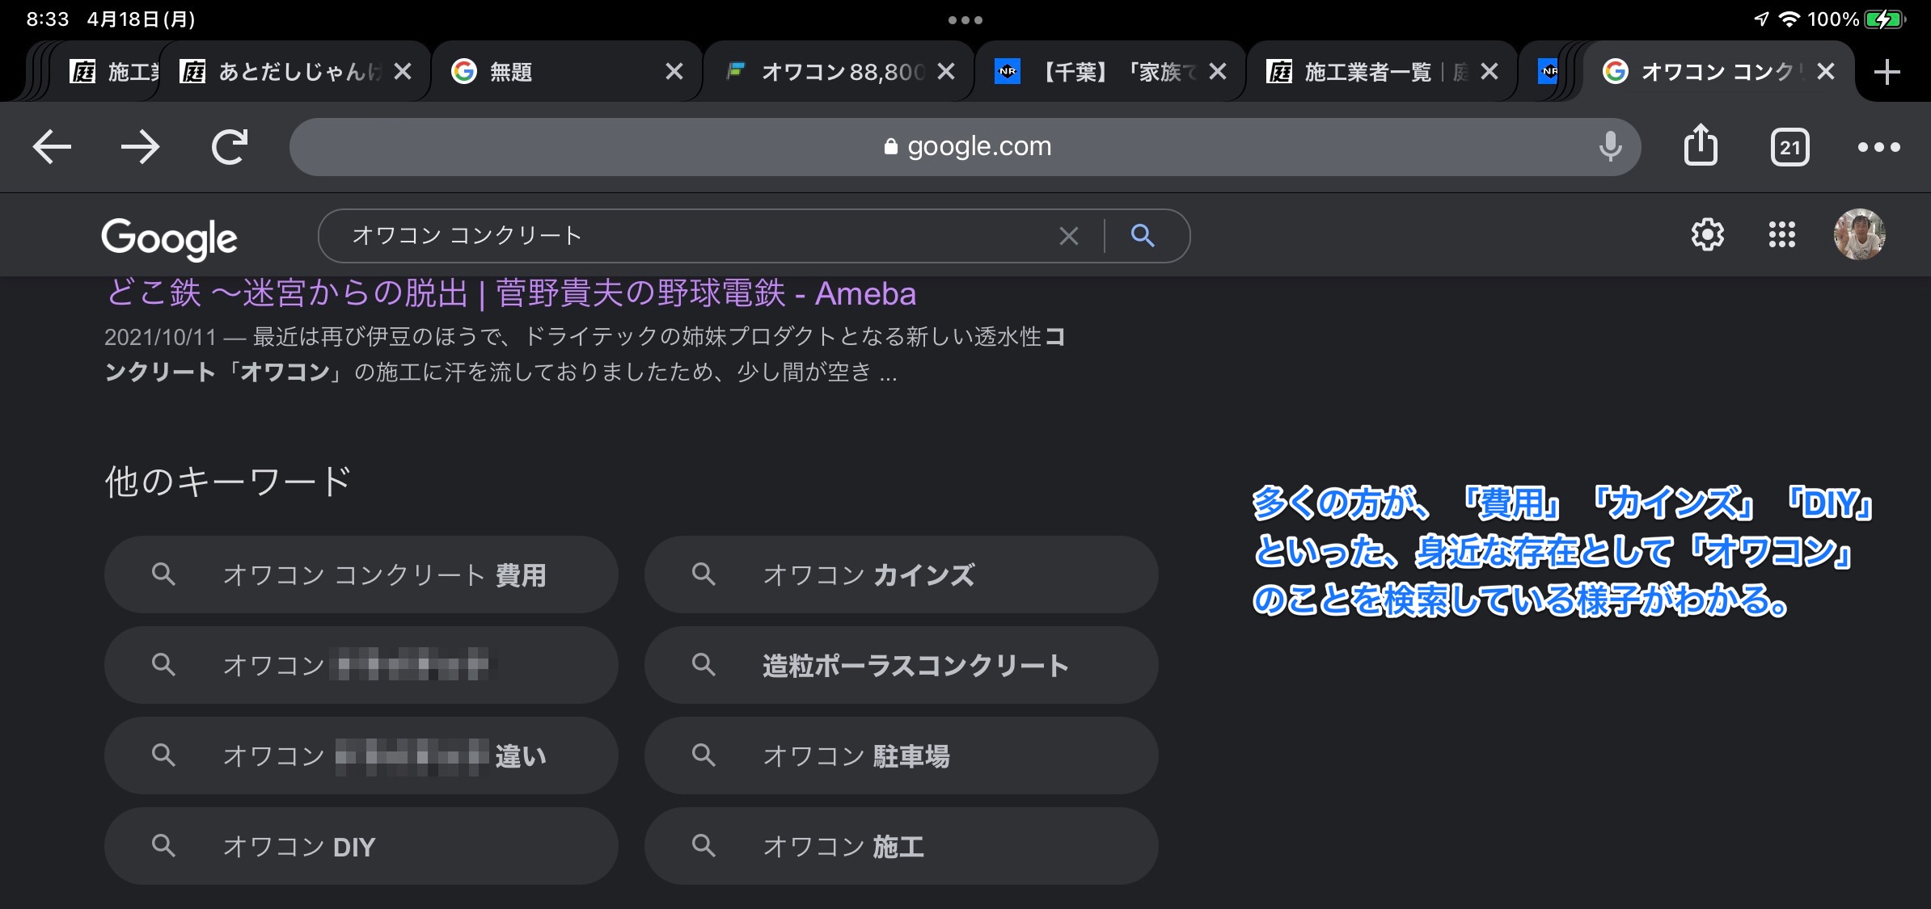The image size is (1931, 909).
Task: Go forward with the right arrow
Action: click(140, 147)
